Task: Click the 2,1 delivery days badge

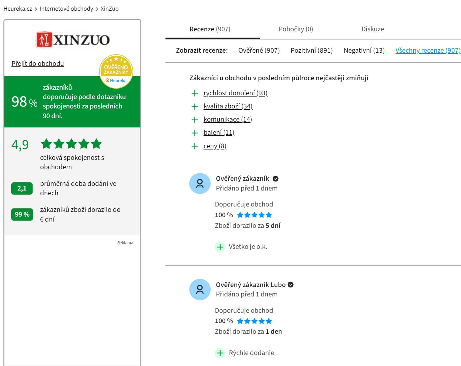Action: (x=22, y=188)
